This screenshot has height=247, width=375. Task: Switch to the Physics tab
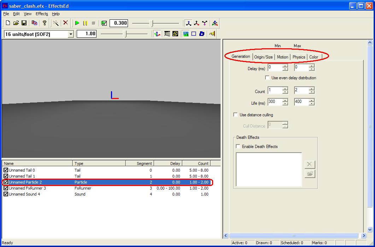299,57
